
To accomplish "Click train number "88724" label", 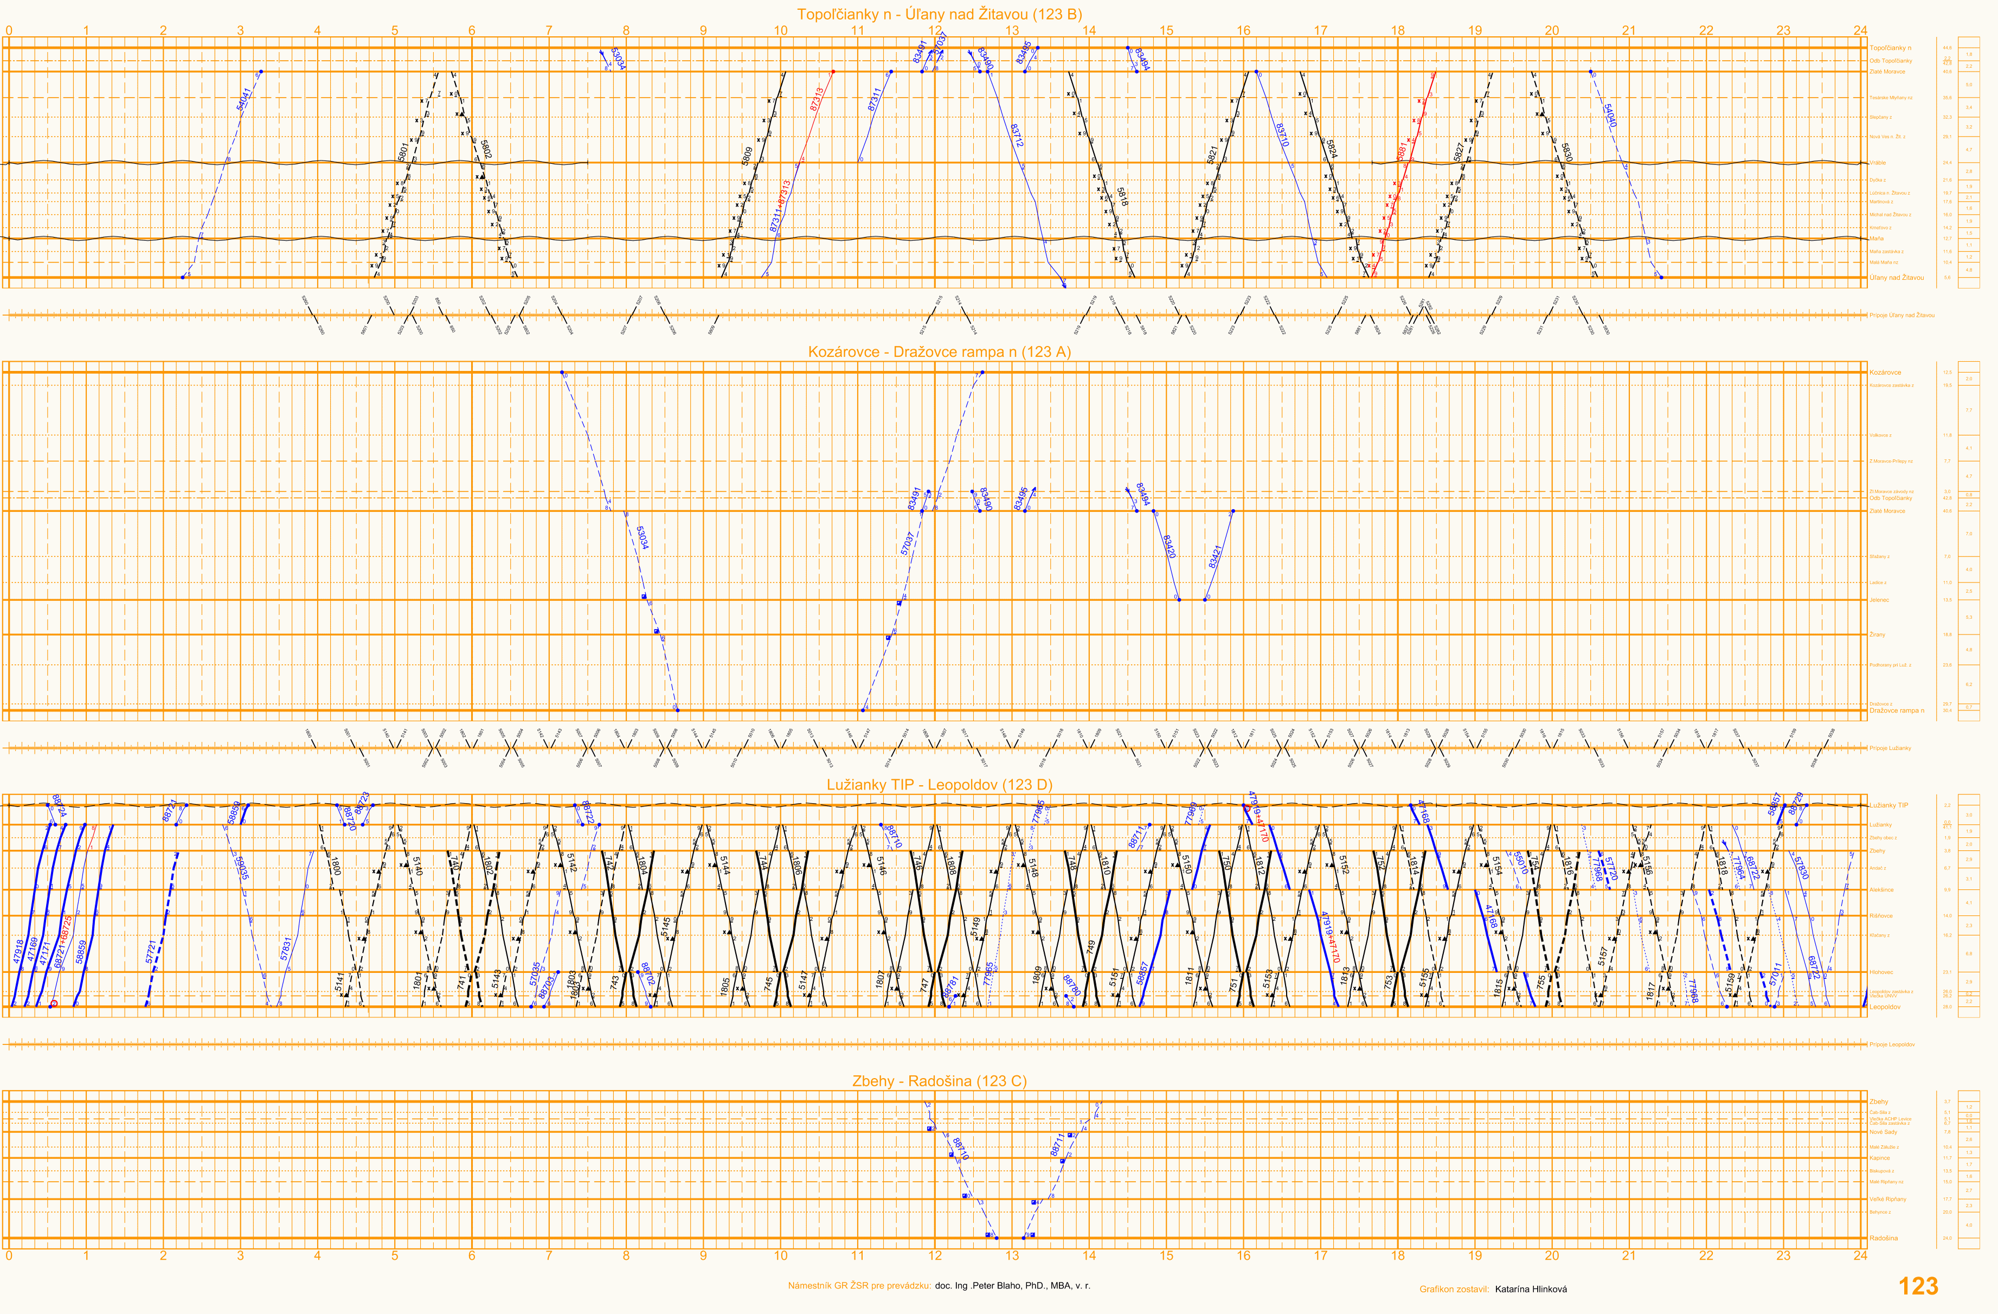I will pyautogui.click(x=59, y=806).
